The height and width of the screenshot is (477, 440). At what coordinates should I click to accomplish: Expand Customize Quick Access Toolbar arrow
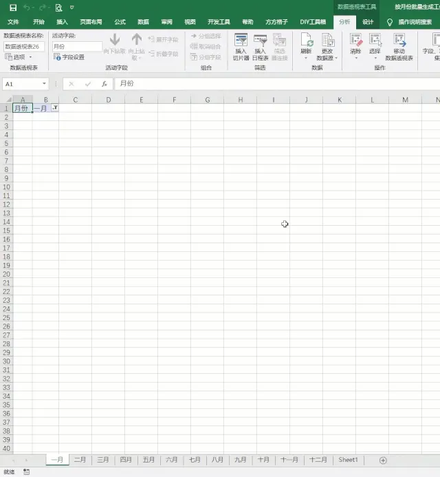[72, 8]
